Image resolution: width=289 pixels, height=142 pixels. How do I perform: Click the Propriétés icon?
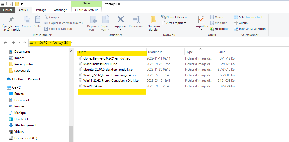[x=201, y=20]
